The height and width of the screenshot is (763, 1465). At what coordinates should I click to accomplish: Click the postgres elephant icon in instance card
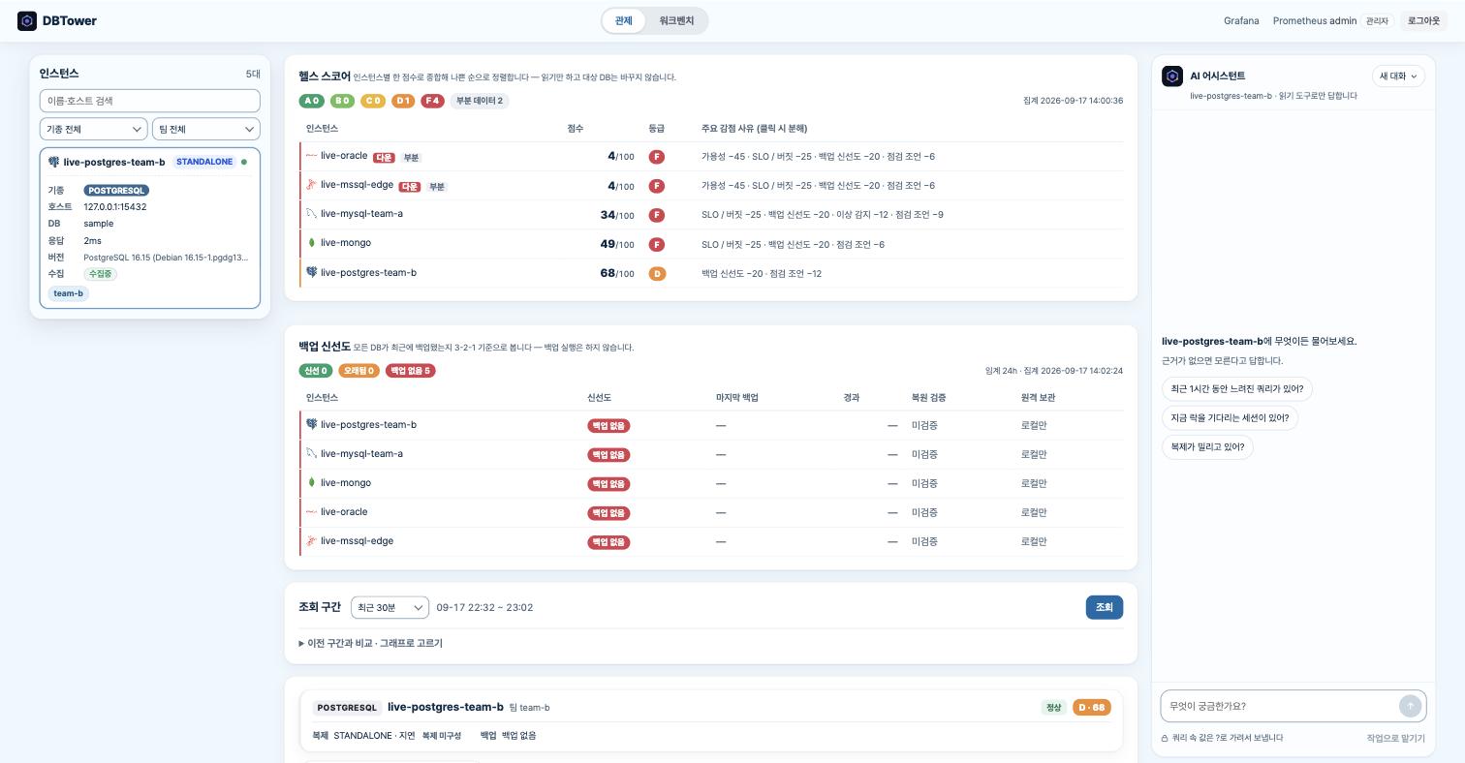coord(53,162)
